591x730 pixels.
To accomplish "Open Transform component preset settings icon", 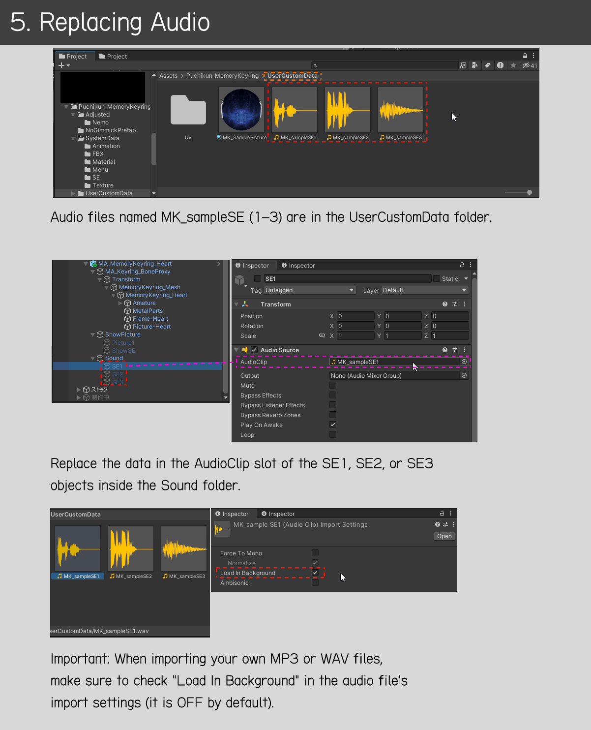I will (455, 304).
